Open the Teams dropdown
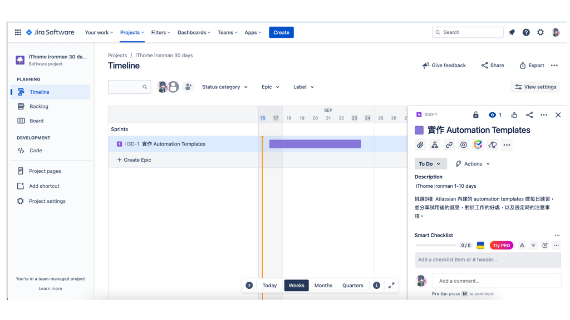 (x=228, y=32)
